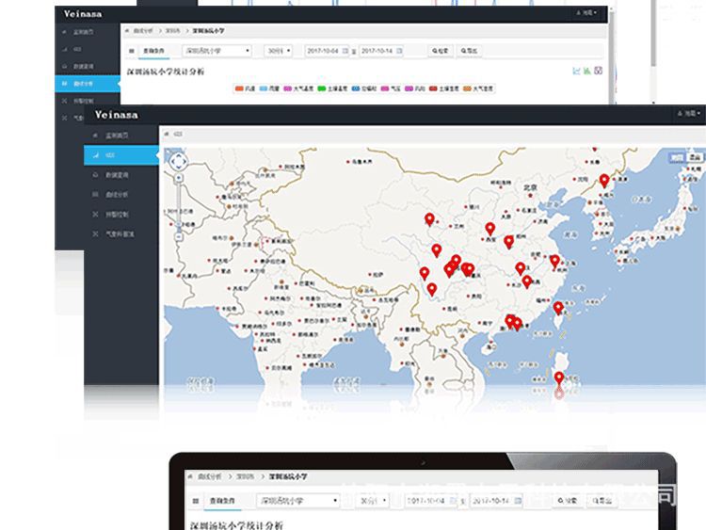Screen dimensions: 706x530
Task: Click the red pin nearest 兰州
Action: pyautogui.click(x=429, y=219)
